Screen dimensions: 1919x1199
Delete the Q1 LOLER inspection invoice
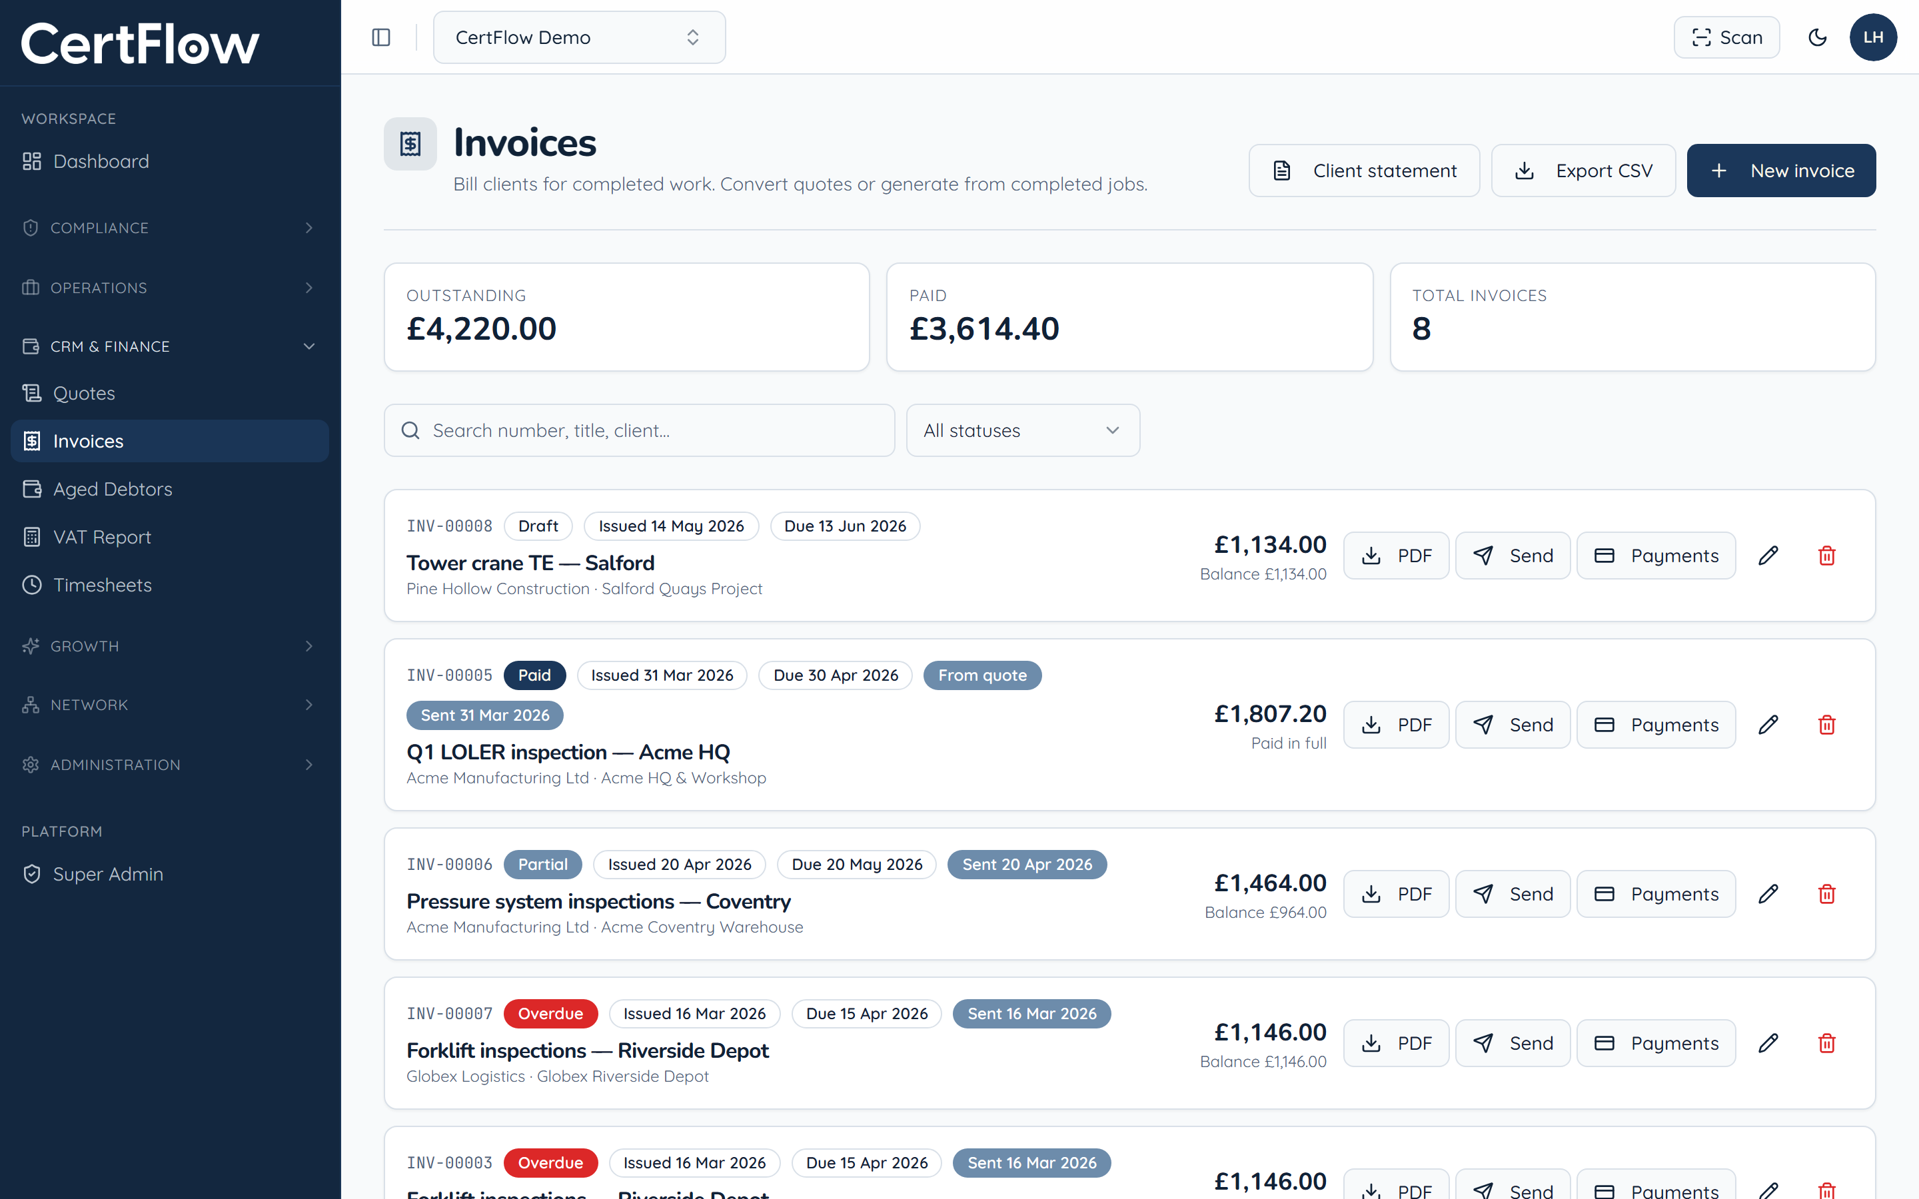click(x=1826, y=725)
